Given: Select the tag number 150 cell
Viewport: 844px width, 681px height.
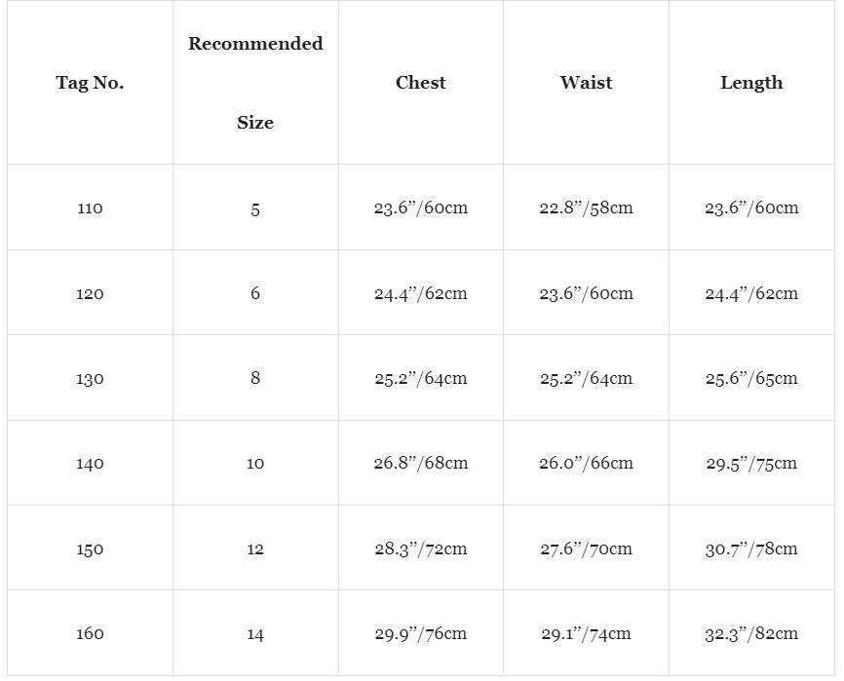Looking at the screenshot, I should tap(90, 549).
